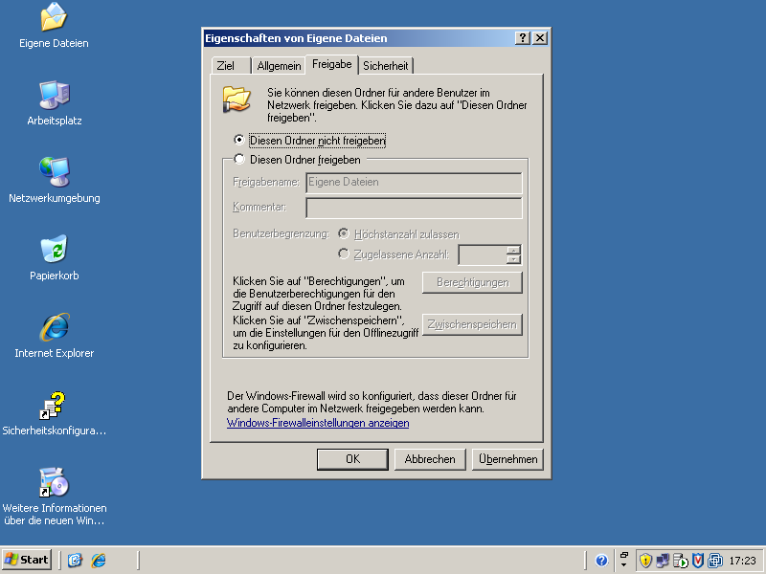Switch to the Sicherheit tab
This screenshot has width=766, height=574.
[x=386, y=66]
